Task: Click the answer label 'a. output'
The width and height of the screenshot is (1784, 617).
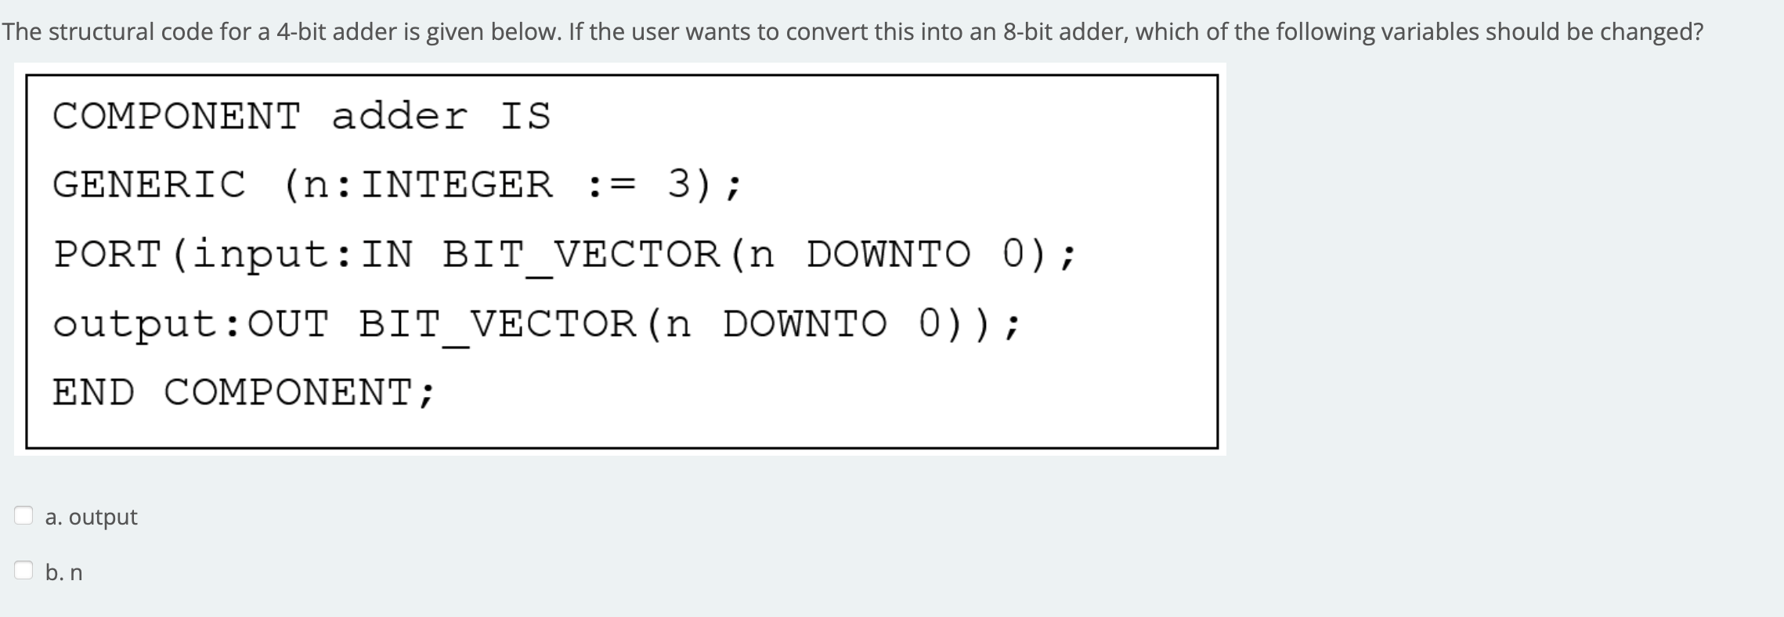Action: [91, 516]
